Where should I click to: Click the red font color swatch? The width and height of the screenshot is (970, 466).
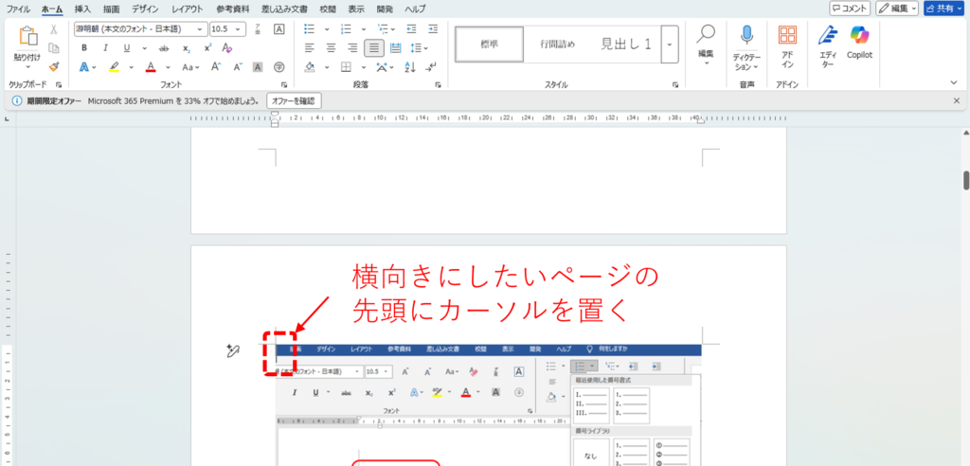coord(150,67)
